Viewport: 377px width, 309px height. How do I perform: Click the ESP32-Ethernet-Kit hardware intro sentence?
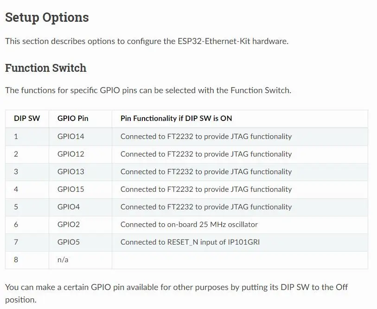[147, 41]
